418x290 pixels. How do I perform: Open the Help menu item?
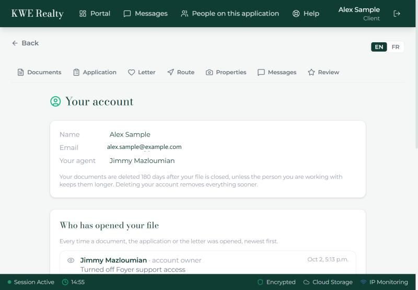(x=306, y=14)
